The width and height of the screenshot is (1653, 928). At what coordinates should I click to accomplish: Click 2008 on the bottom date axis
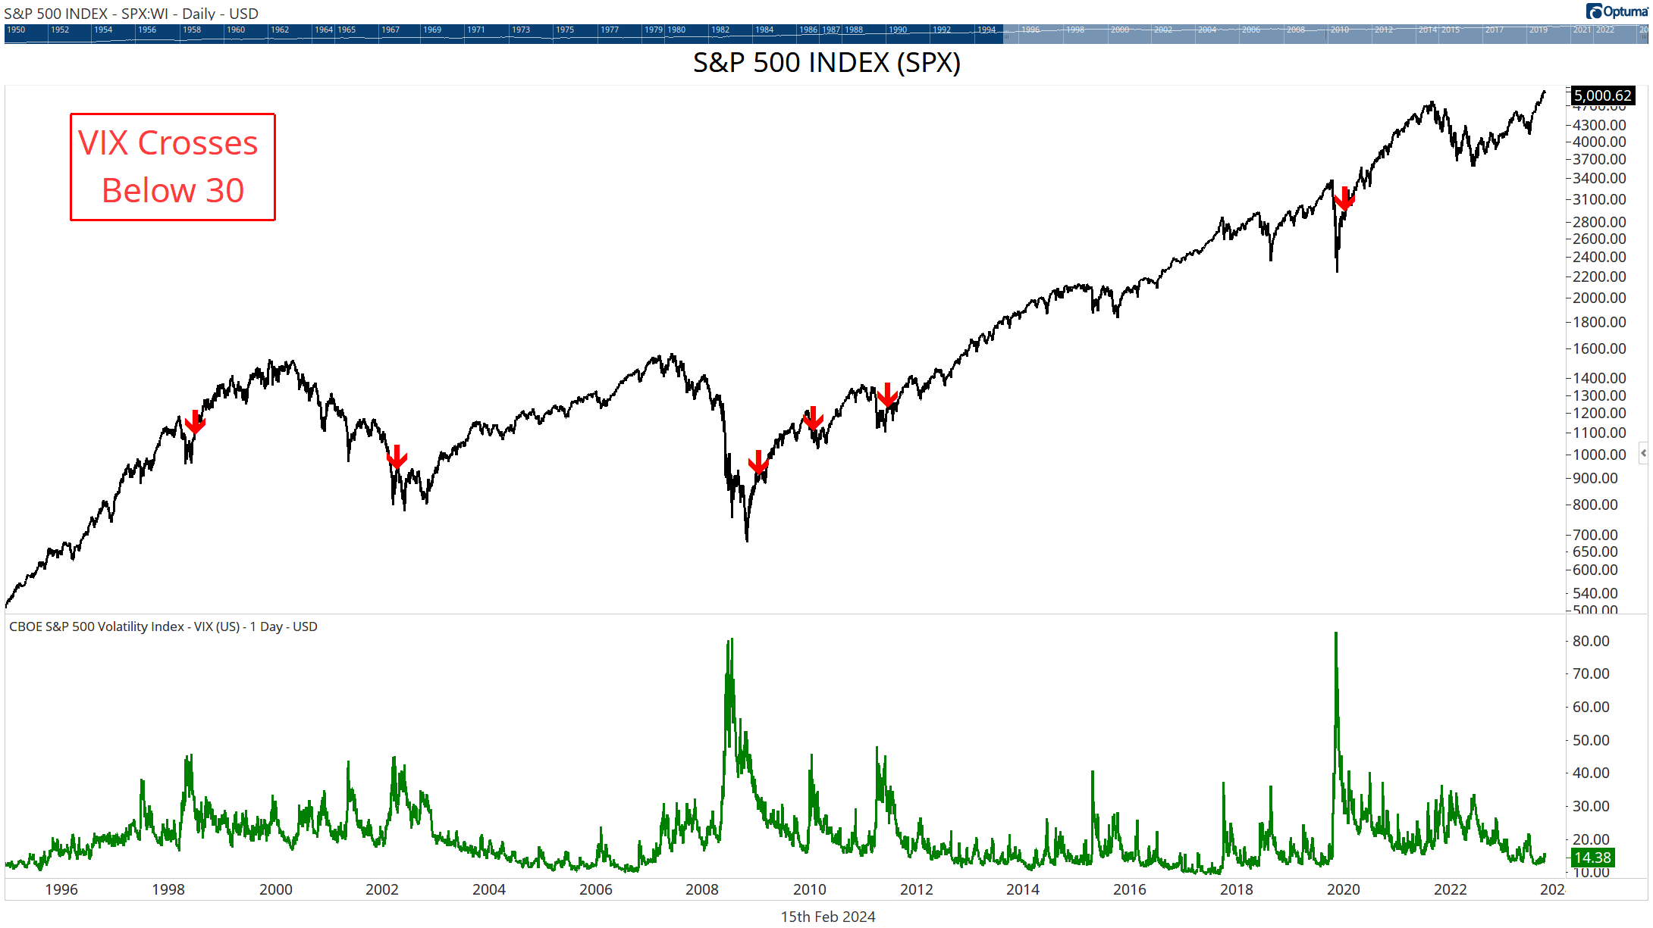[x=702, y=889]
